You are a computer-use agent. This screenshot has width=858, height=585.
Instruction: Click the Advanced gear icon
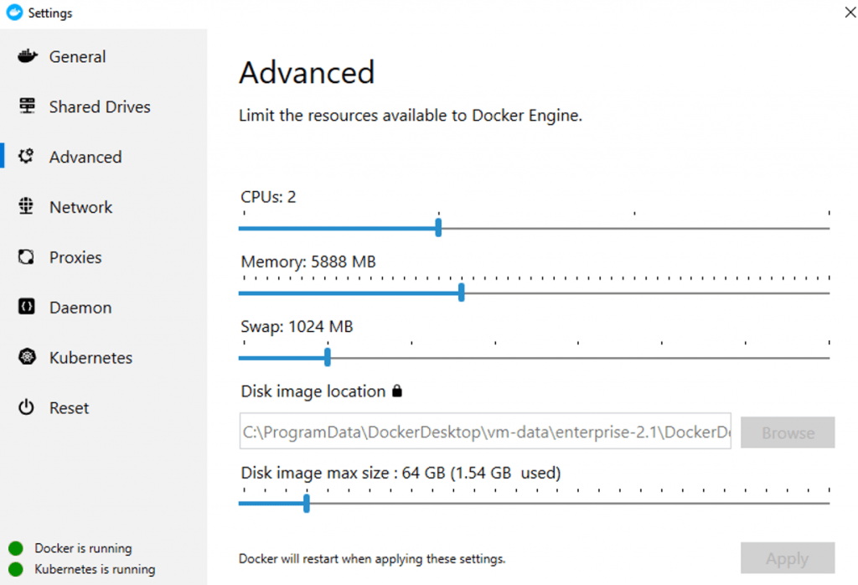(26, 157)
